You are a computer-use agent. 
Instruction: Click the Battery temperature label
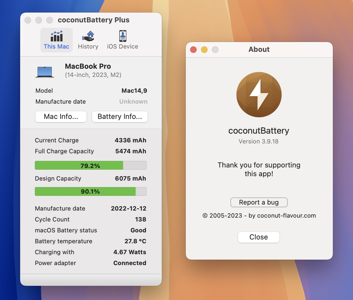coord(63,241)
